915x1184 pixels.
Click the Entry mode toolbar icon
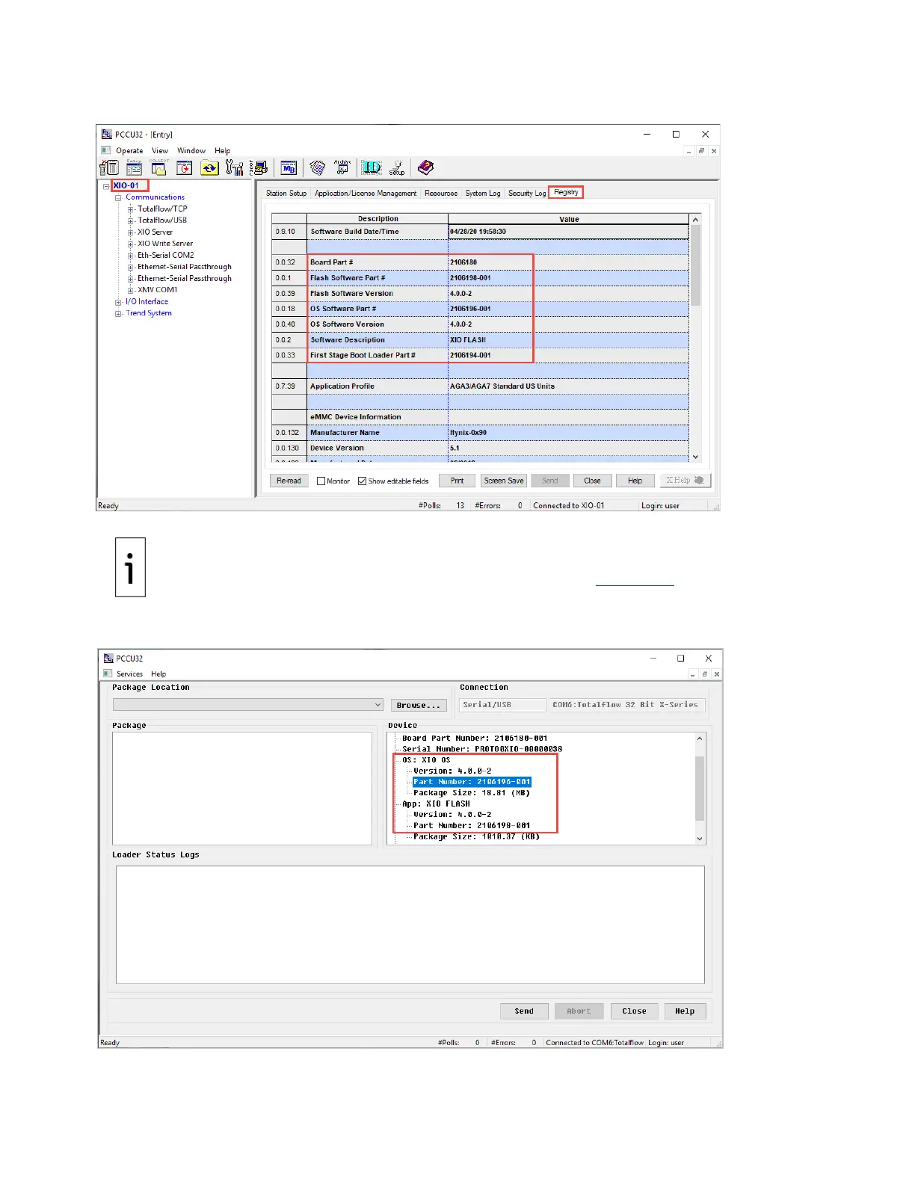point(134,167)
